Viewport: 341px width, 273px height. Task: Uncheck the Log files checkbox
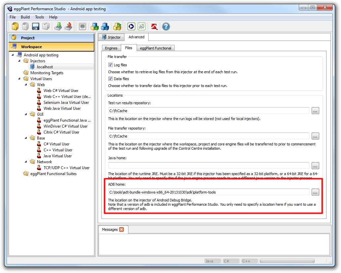111,65
